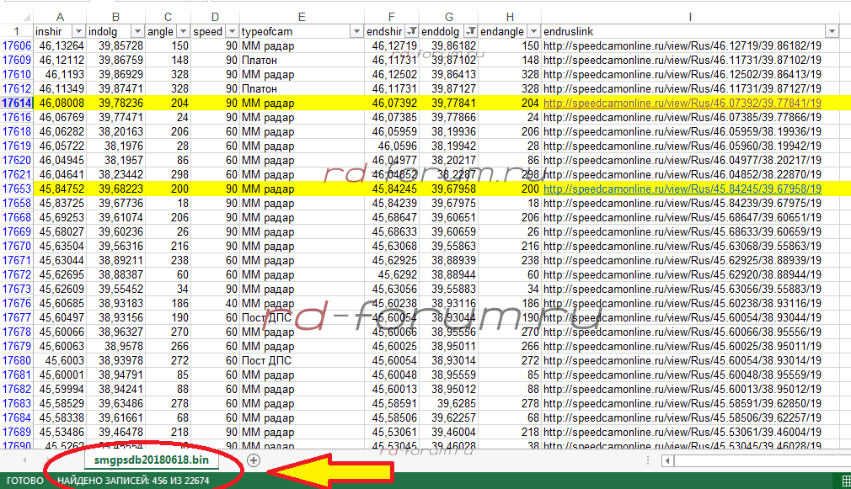Viewport: 851px width, 489px height.
Task: Click the sheet scroll left arrow
Action: click(x=24, y=460)
